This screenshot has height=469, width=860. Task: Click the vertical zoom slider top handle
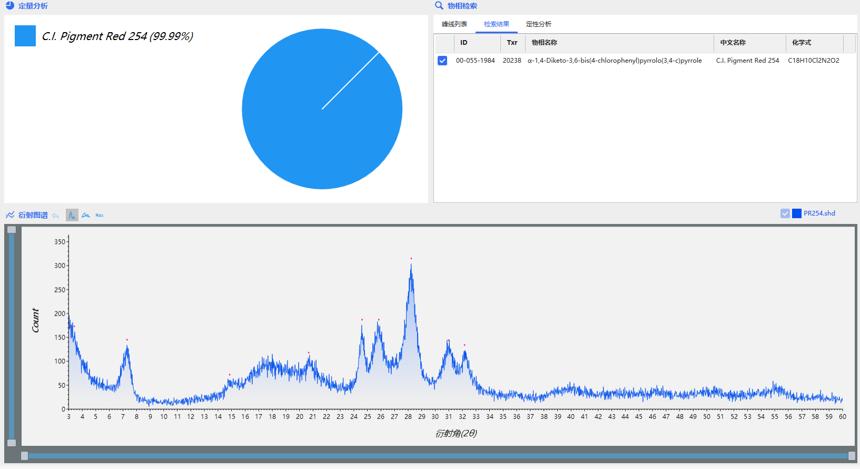coord(12,230)
